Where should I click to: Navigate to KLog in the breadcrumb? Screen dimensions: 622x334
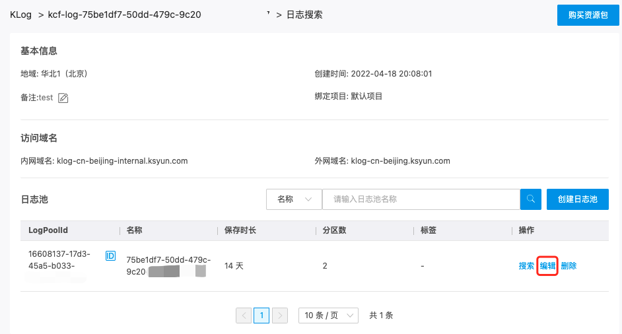20,15
